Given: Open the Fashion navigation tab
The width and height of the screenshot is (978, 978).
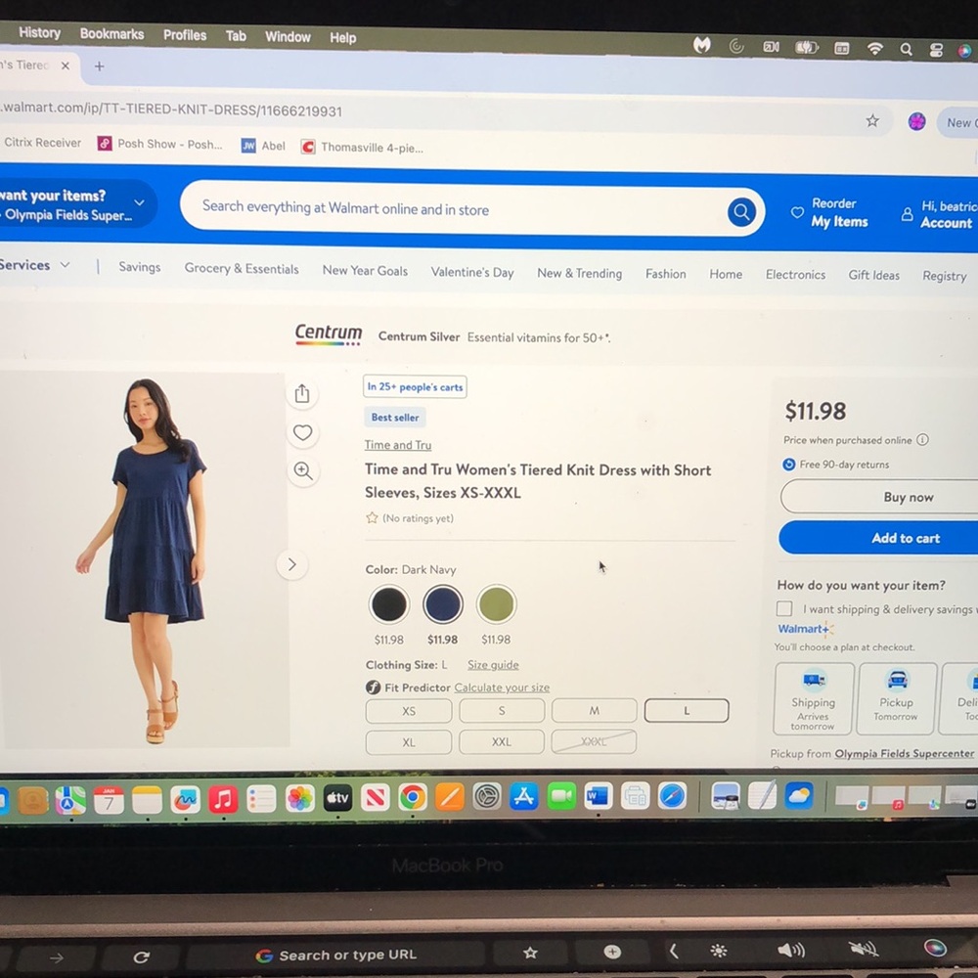Looking at the screenshot, I should point(665,274).
